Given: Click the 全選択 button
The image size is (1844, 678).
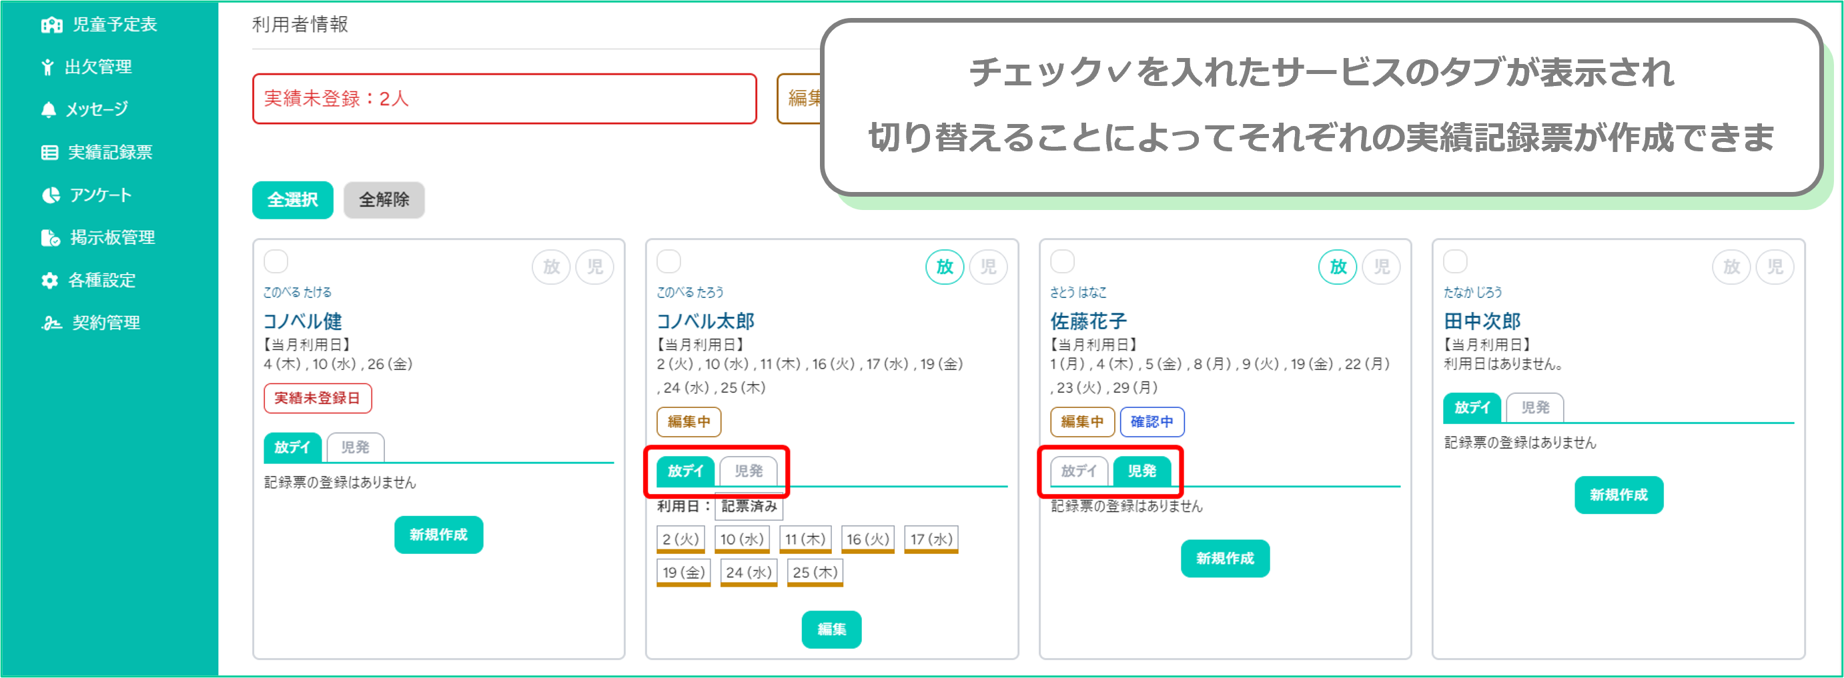Looking at the screenshot, I should [x=292, y=200].
